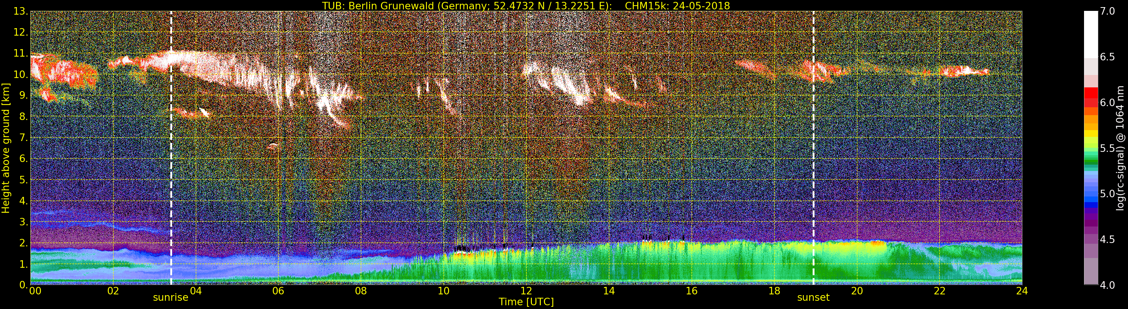
Task: Click the white dashed sunset line
Action: [x=813, y=148]
